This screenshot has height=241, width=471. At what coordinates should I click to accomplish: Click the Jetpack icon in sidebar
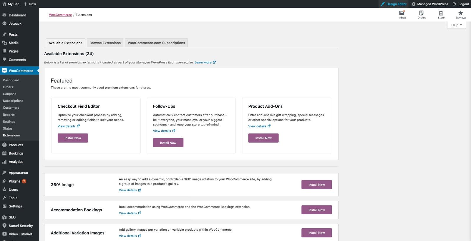(4, 24)
